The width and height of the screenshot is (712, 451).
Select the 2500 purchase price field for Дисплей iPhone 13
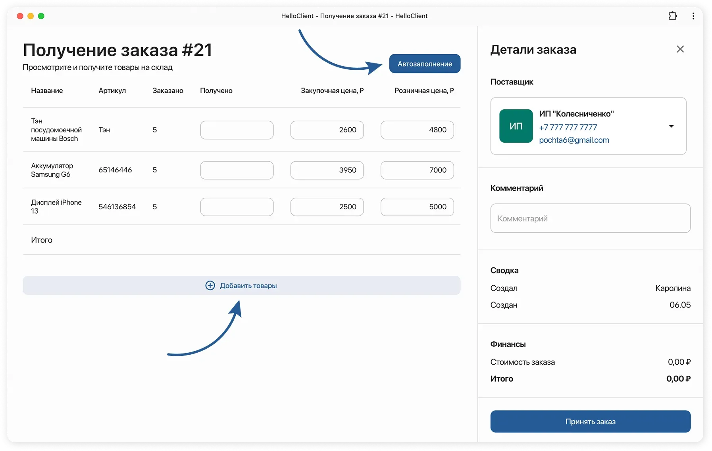327,206
